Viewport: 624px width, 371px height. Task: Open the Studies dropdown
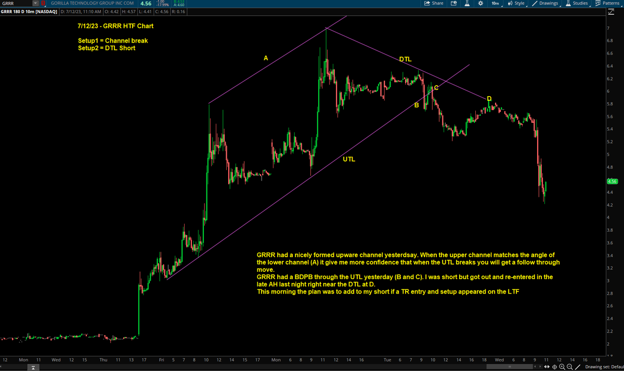pyautogui.click(x=577, y=3)
